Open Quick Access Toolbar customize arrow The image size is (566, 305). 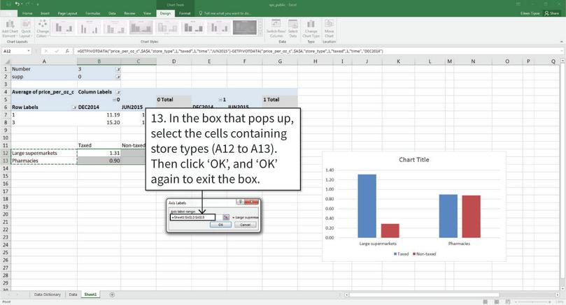[x=37, y=4]
